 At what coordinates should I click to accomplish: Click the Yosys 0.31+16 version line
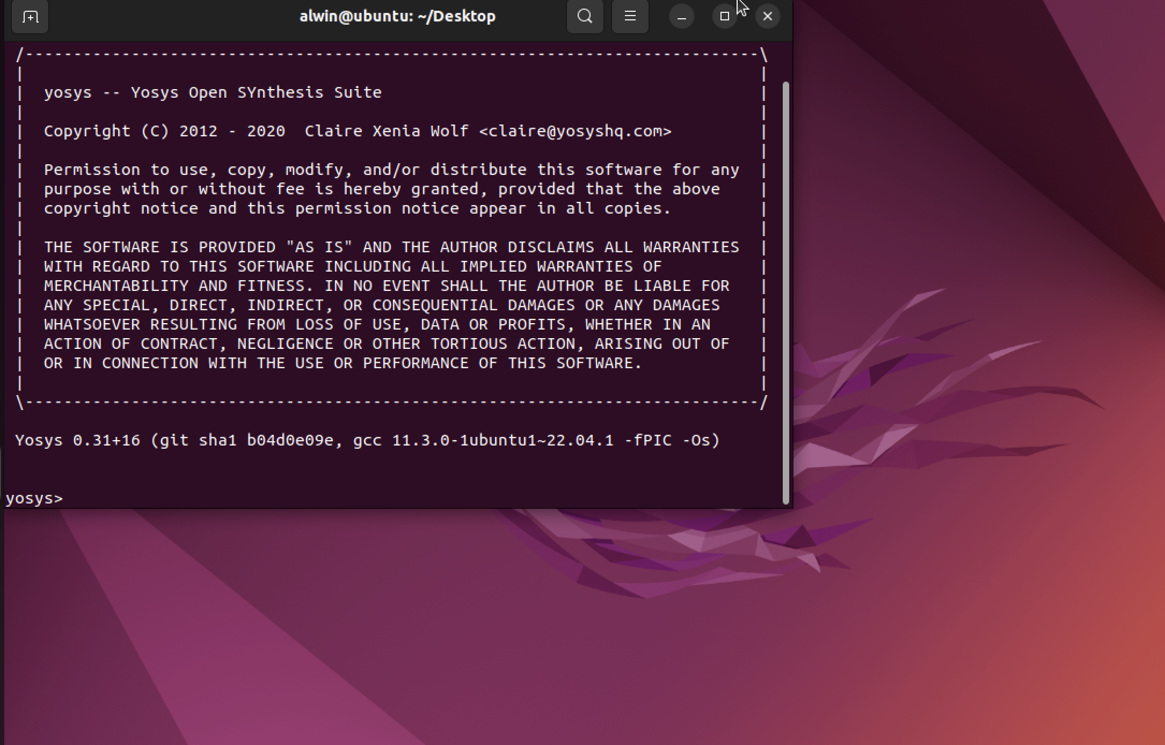[x=368, y=440]
